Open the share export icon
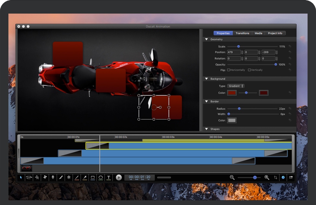Screen dimensions: 316x205 [291, 178]
